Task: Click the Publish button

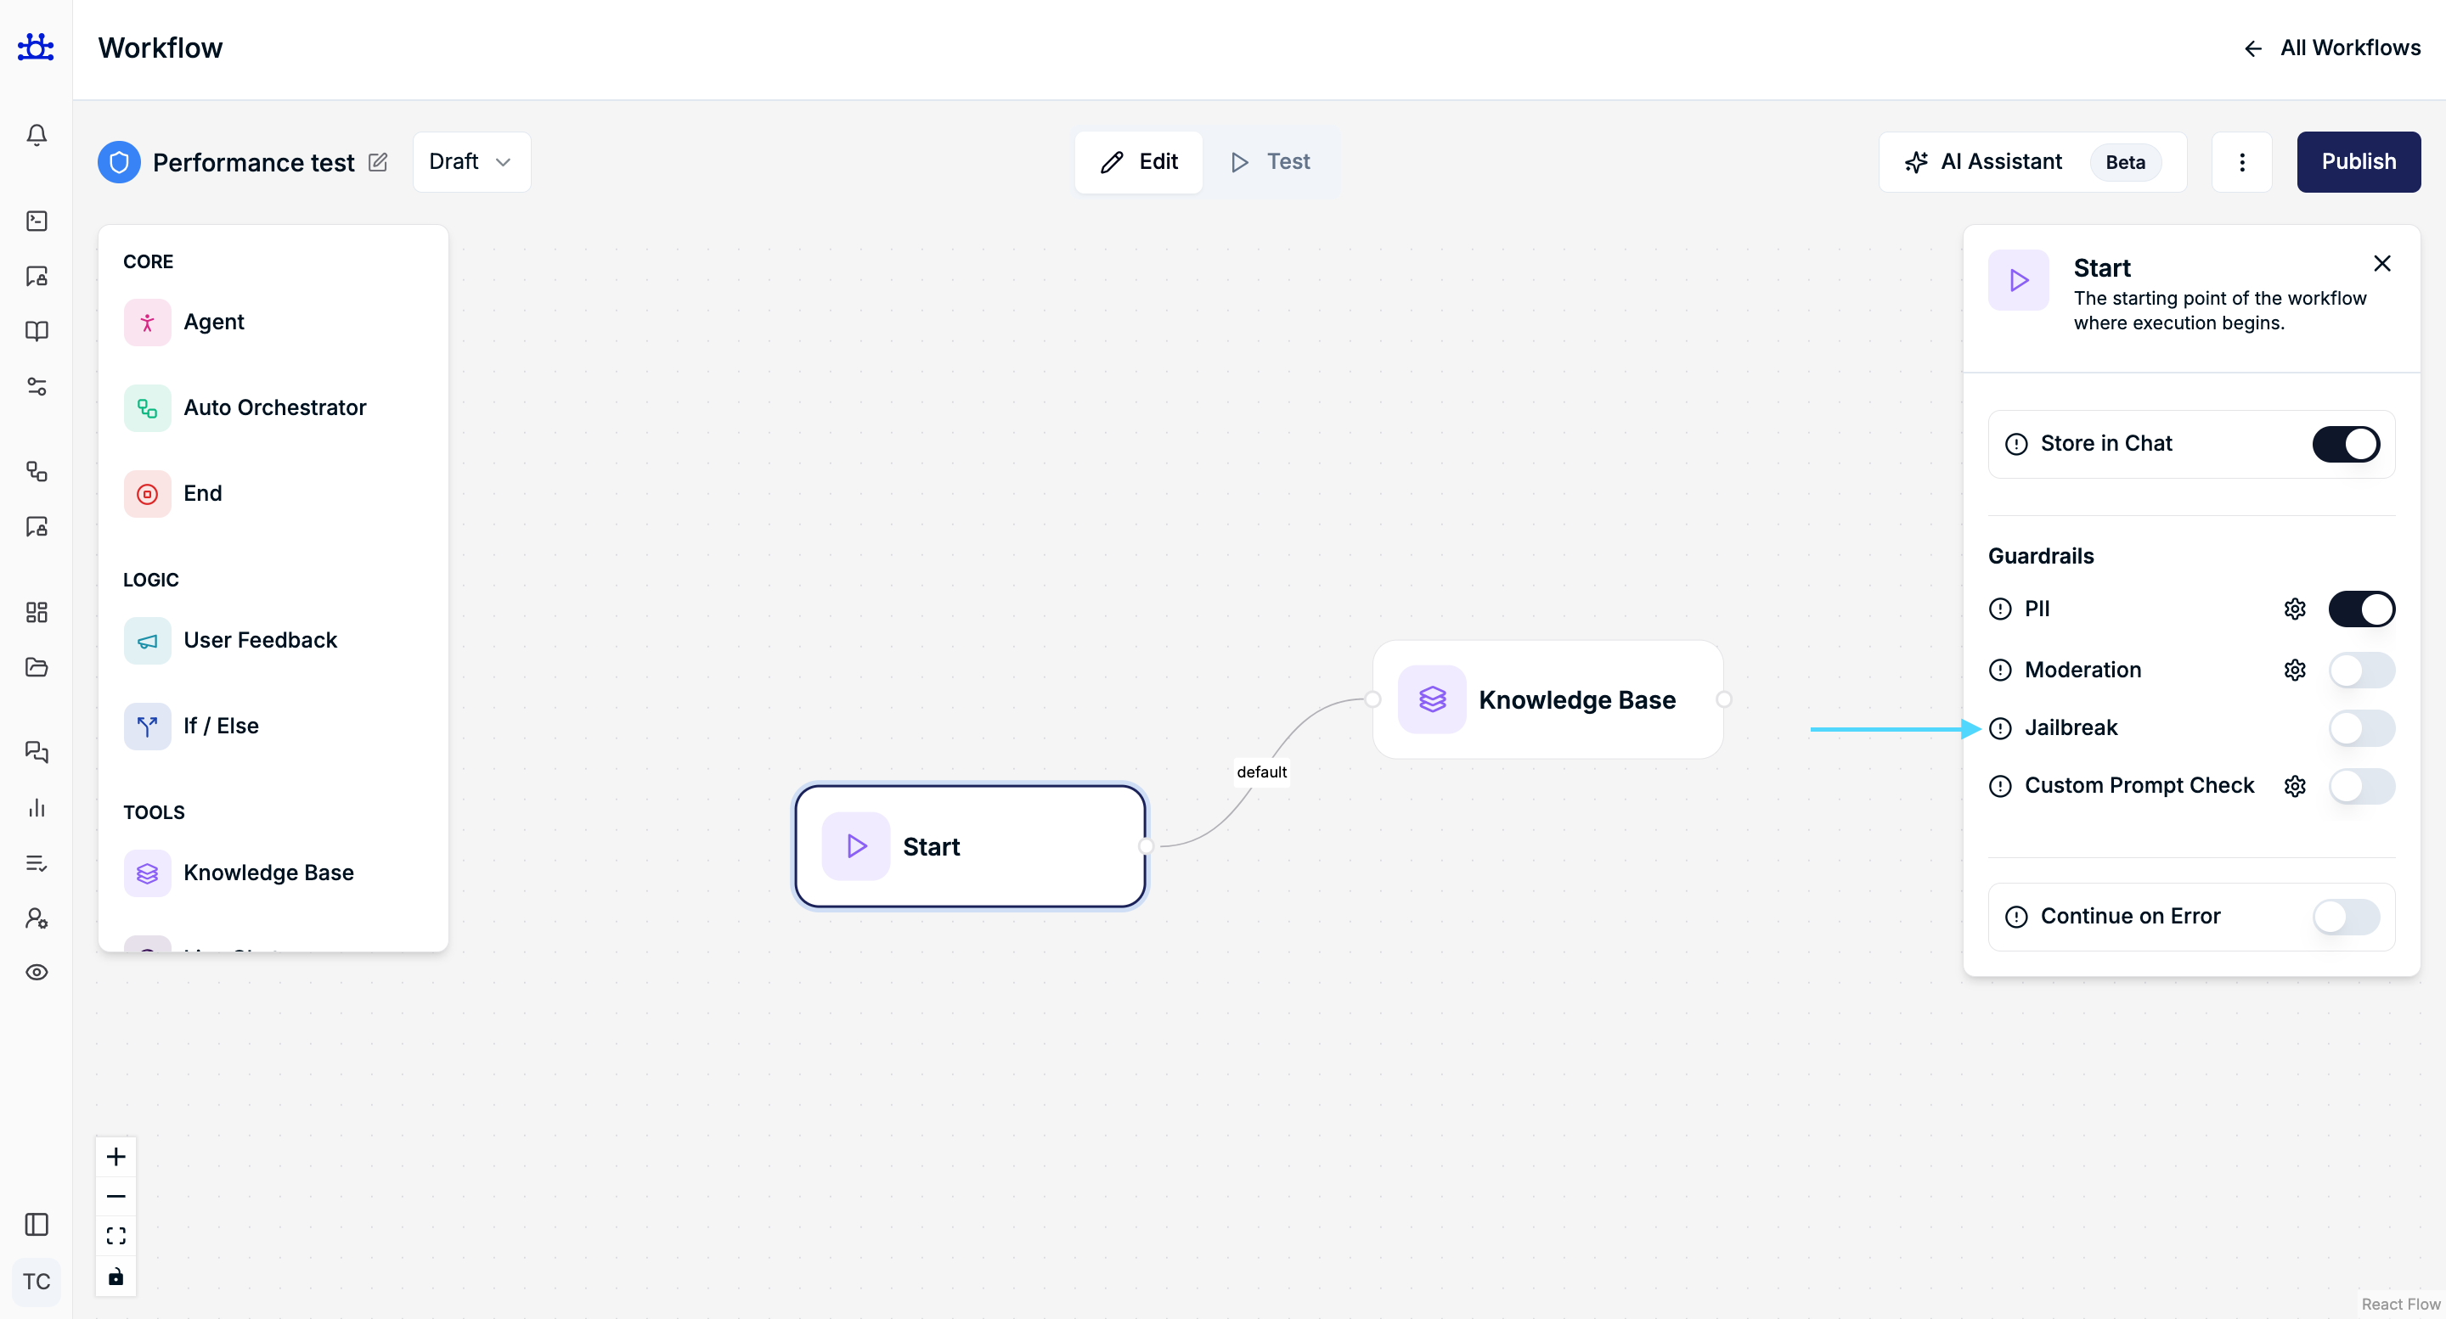Action: tap(2358, 162)
